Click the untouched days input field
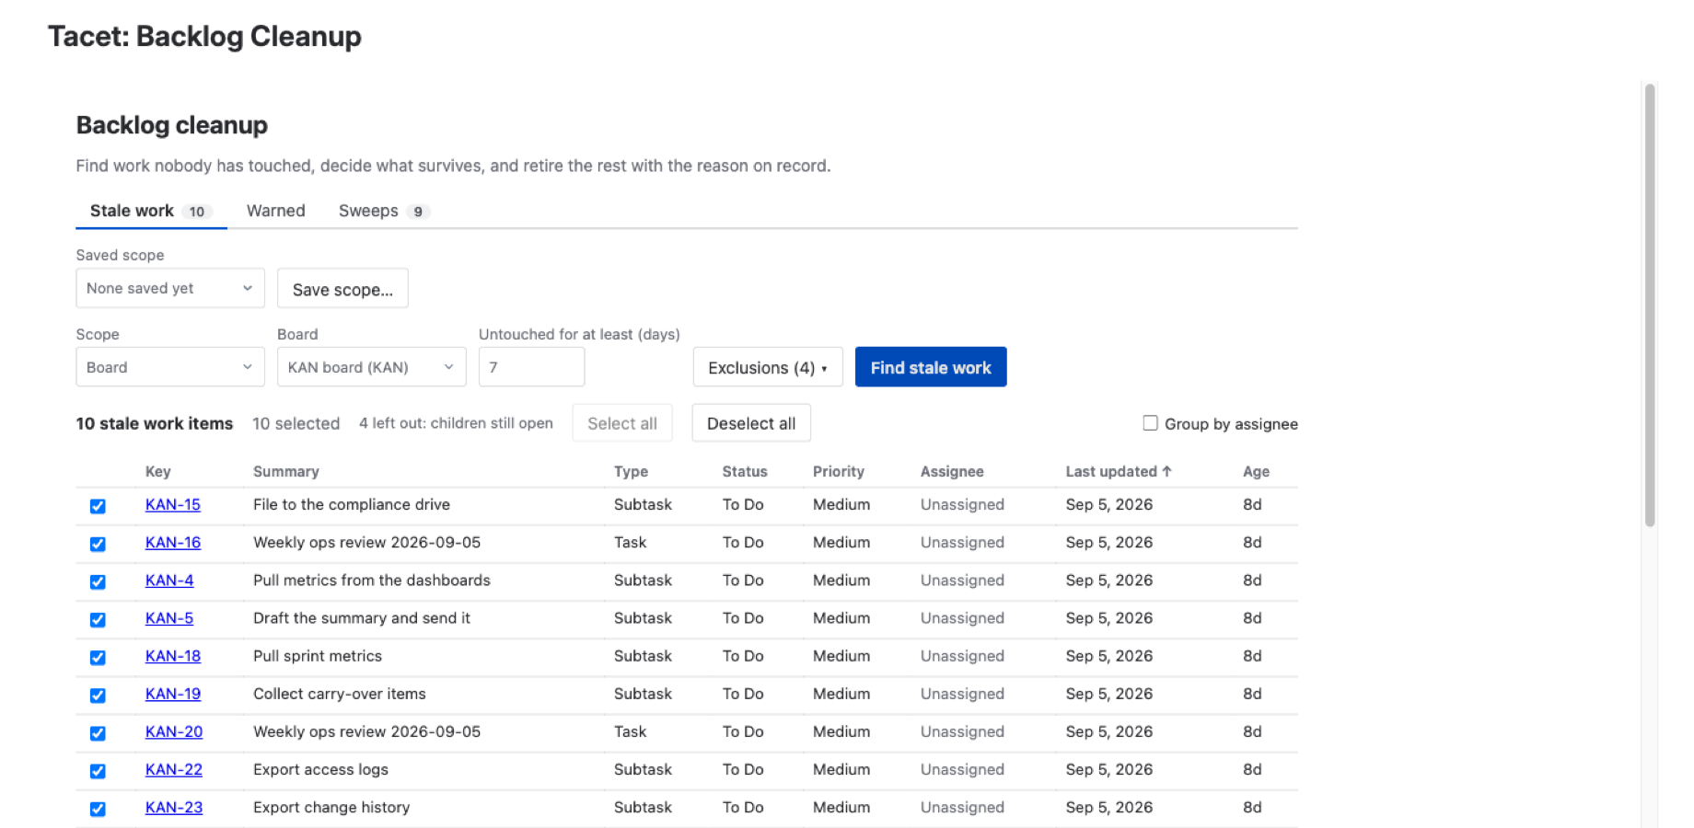This screenshot has height=828, width=1694. click(x=531, y=367)
